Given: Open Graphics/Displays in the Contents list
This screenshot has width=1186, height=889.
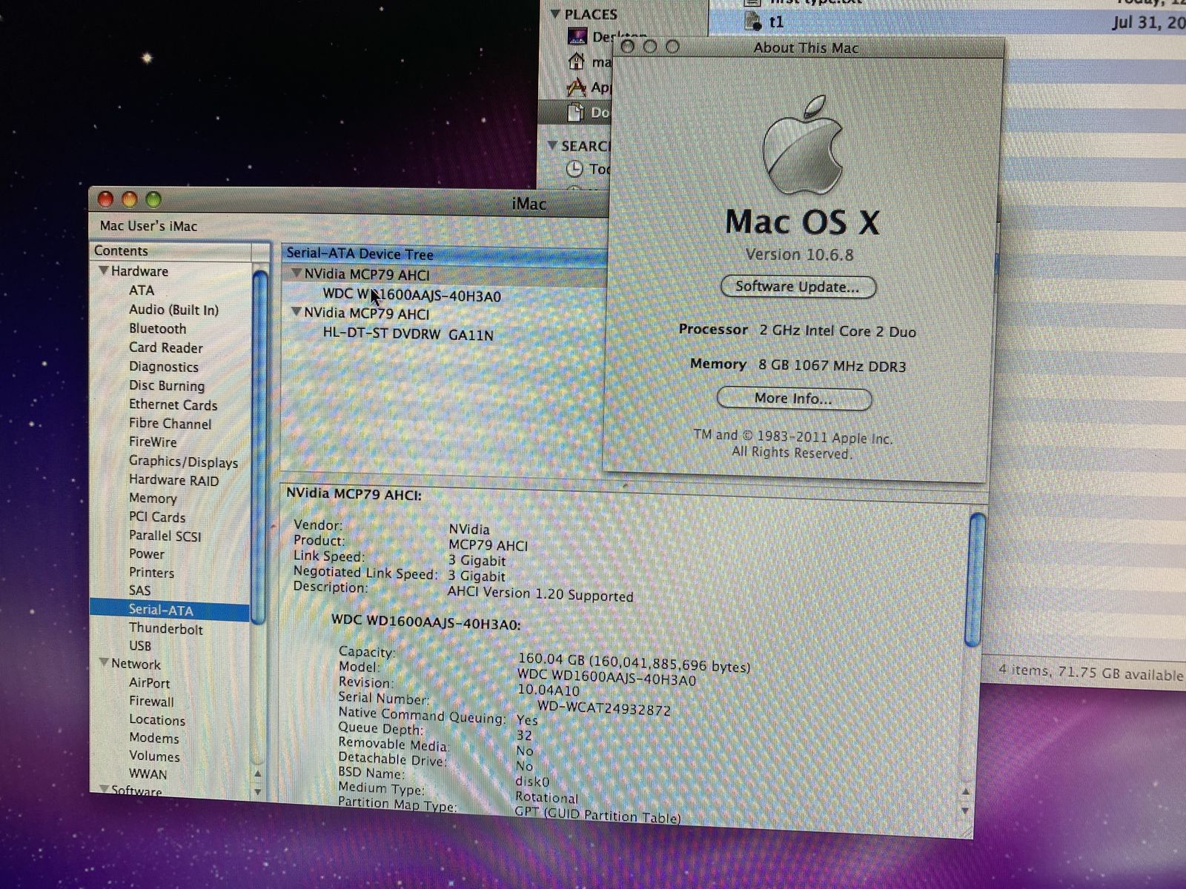Looking at the screenshot, I should (x=183, y=462).
